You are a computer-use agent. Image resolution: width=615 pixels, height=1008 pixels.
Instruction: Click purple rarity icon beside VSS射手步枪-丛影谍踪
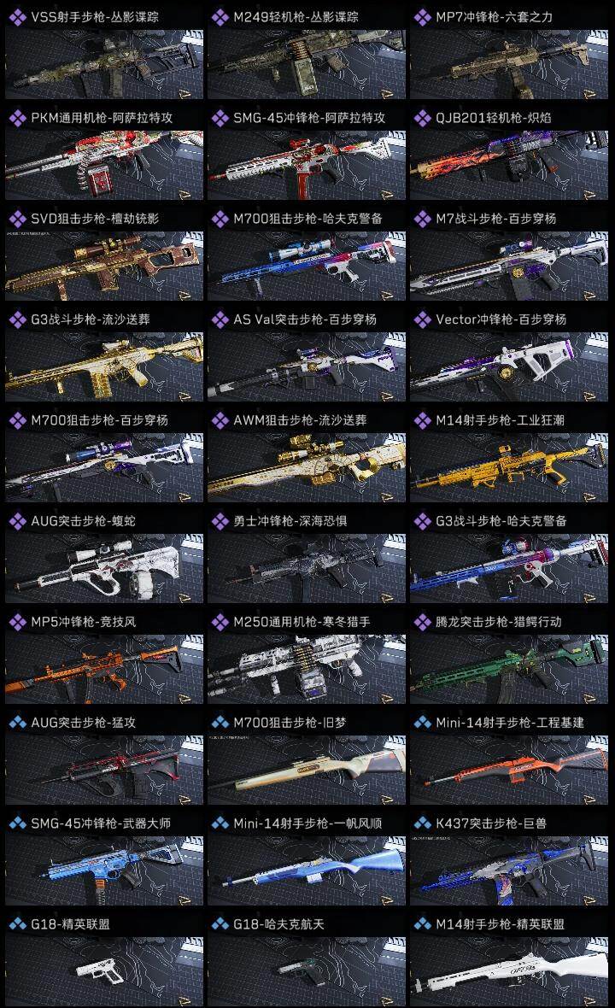[x=17, y=17]
